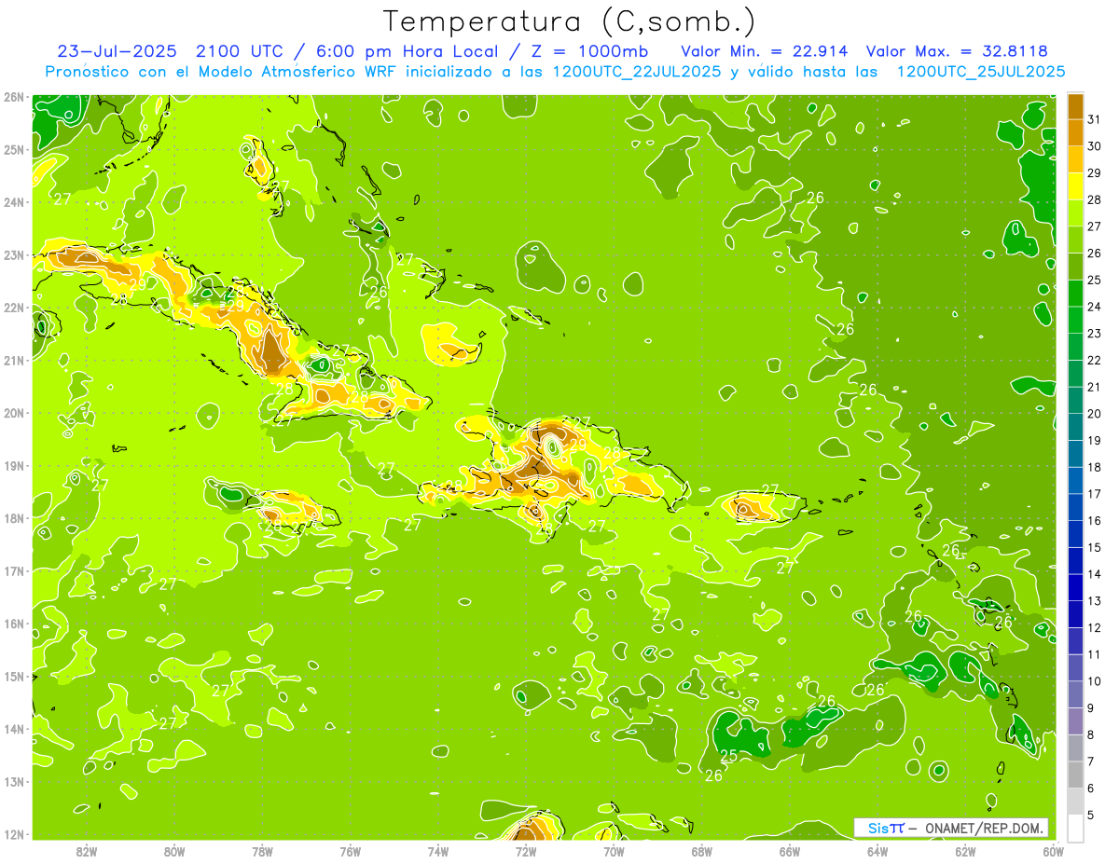
Task: Click the "26N" latitude axis label
Action: (x=13, y=97)
